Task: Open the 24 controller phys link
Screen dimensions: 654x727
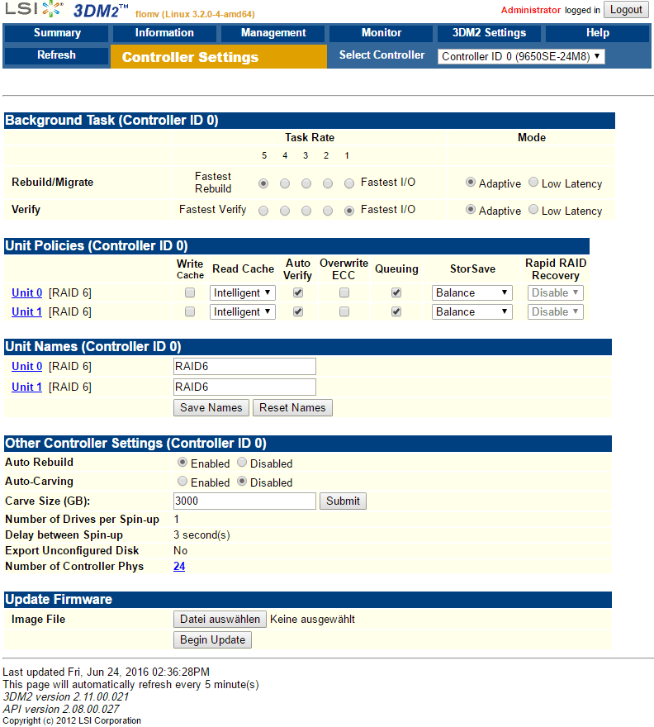Action: (179, 567)
